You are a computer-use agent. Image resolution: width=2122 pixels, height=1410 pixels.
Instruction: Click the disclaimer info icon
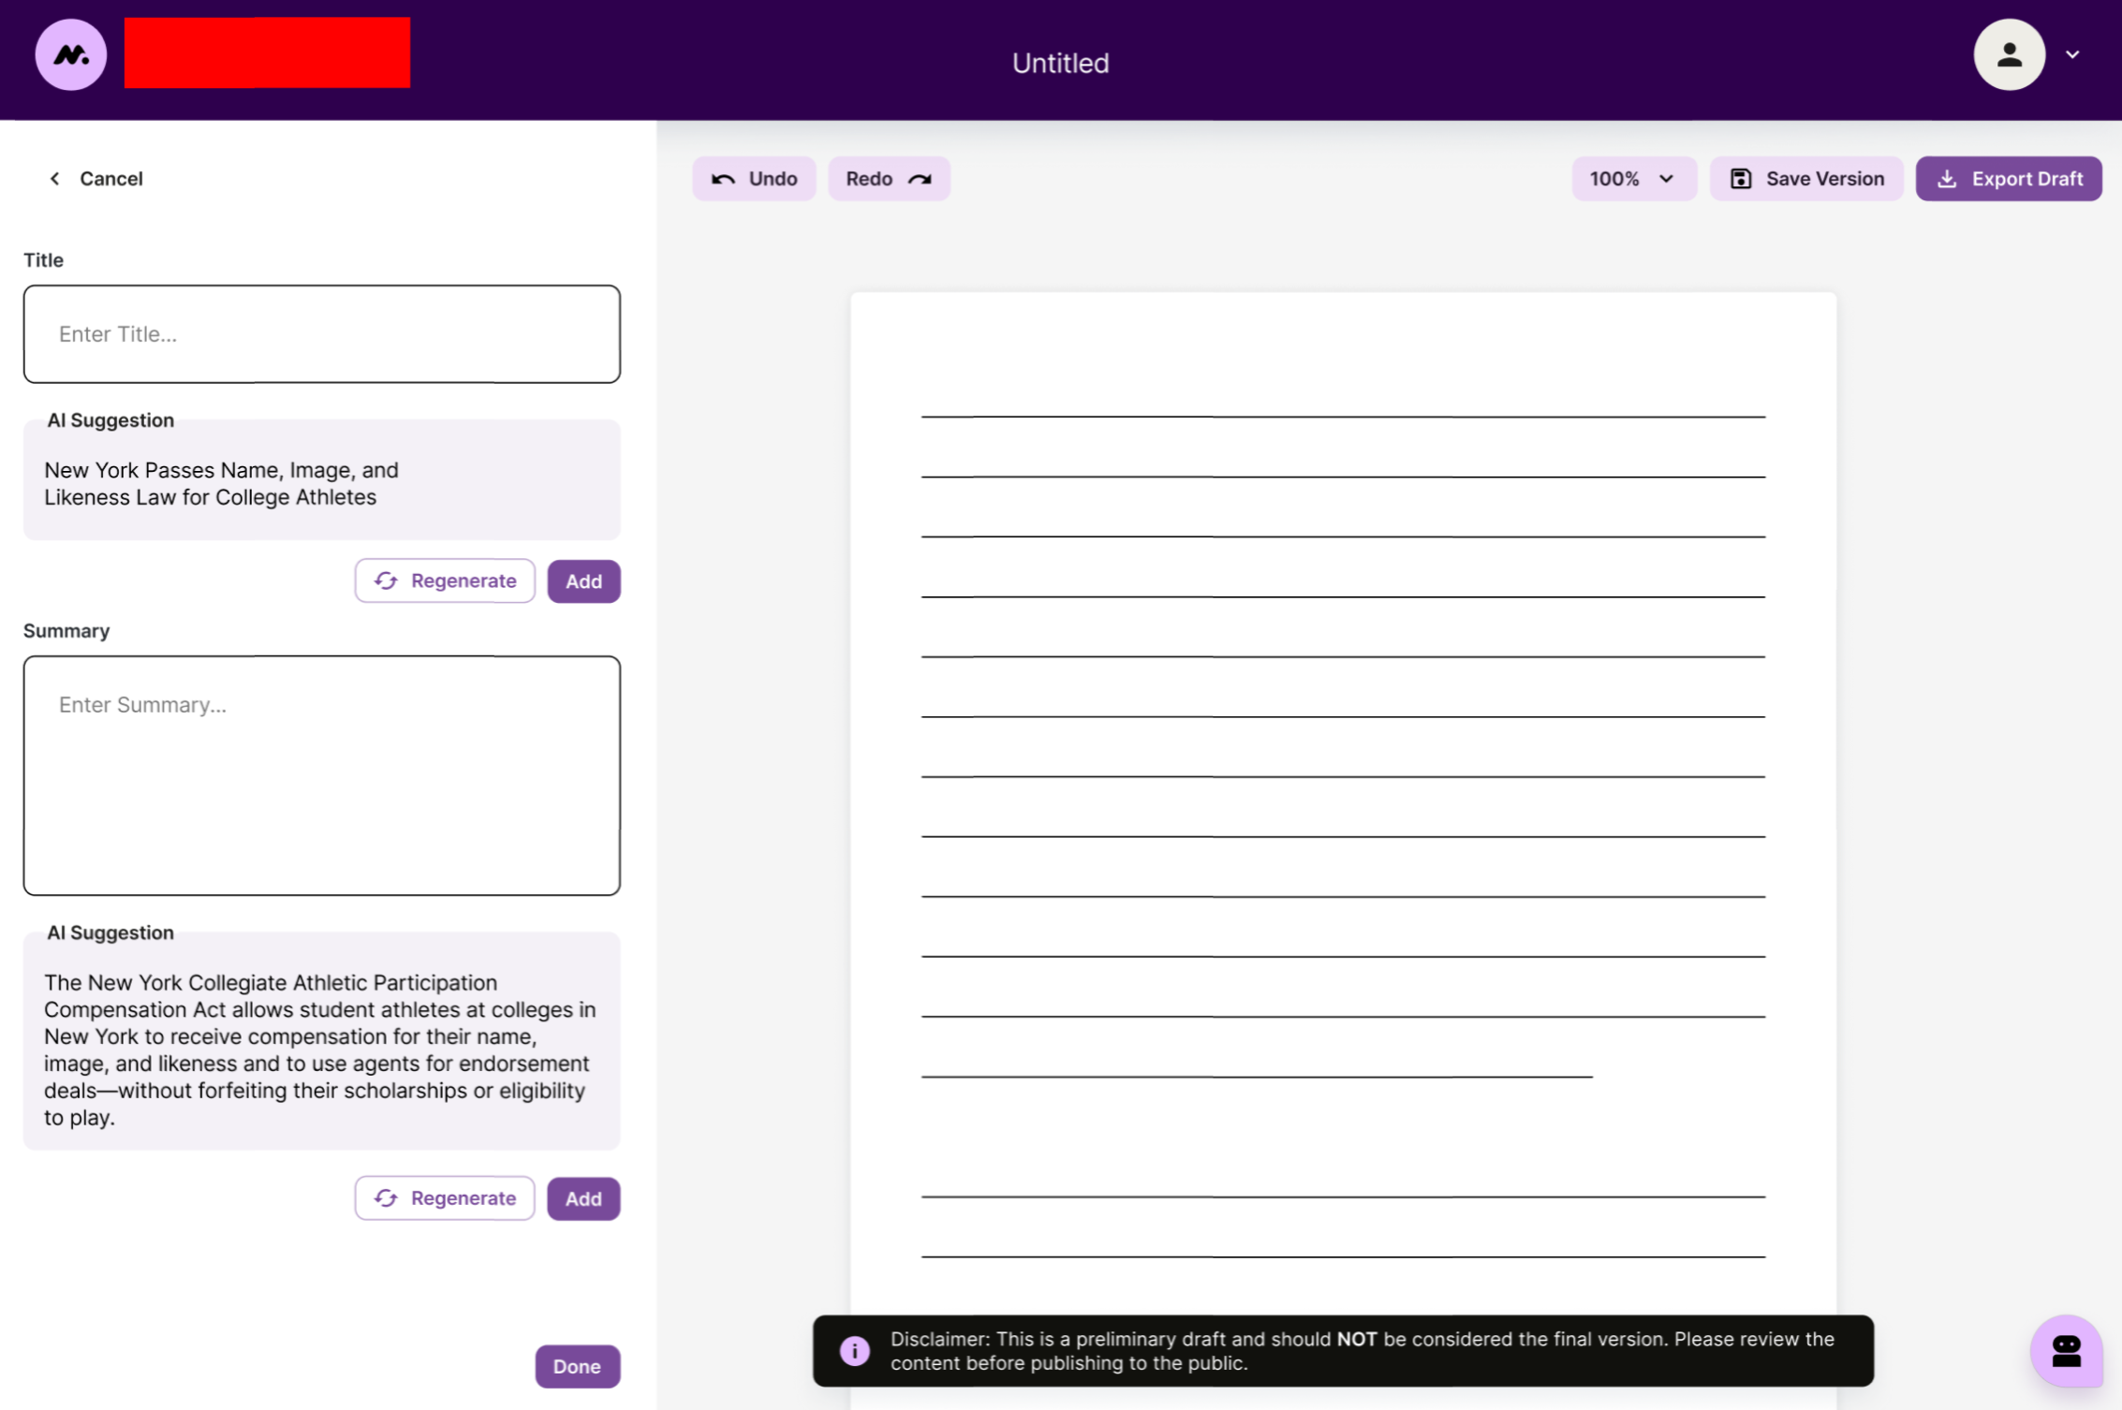pos(854,1351)
